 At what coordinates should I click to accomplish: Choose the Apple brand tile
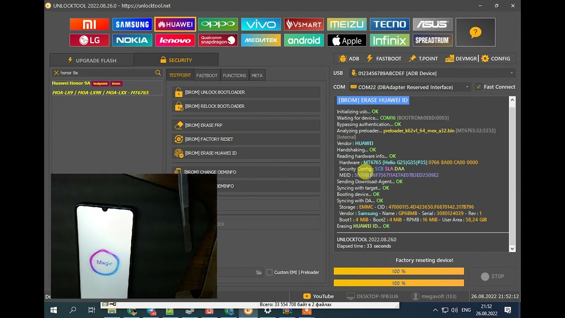pyautogui.click(x=347, y=40)
